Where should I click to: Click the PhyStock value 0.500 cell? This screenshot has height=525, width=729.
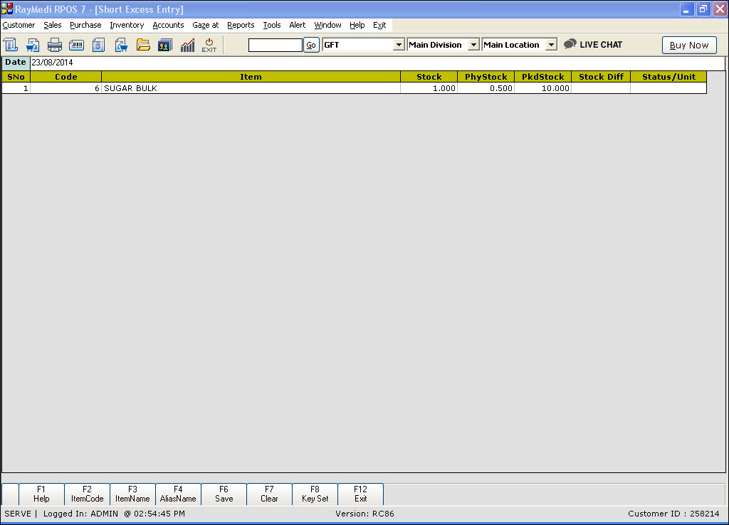point(486,88)
